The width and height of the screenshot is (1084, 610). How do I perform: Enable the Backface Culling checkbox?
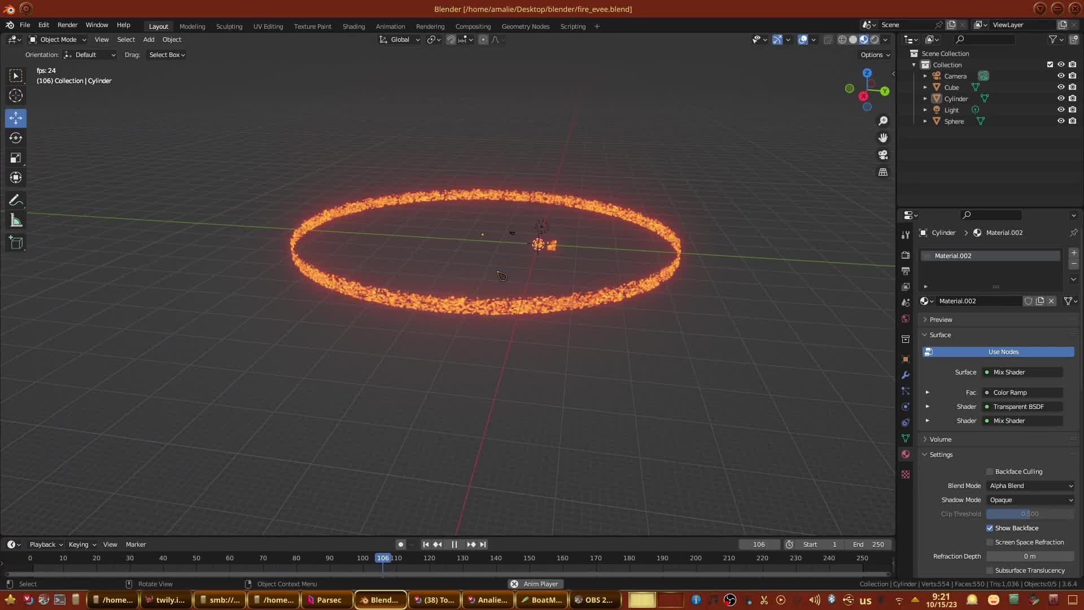(990, 472)
